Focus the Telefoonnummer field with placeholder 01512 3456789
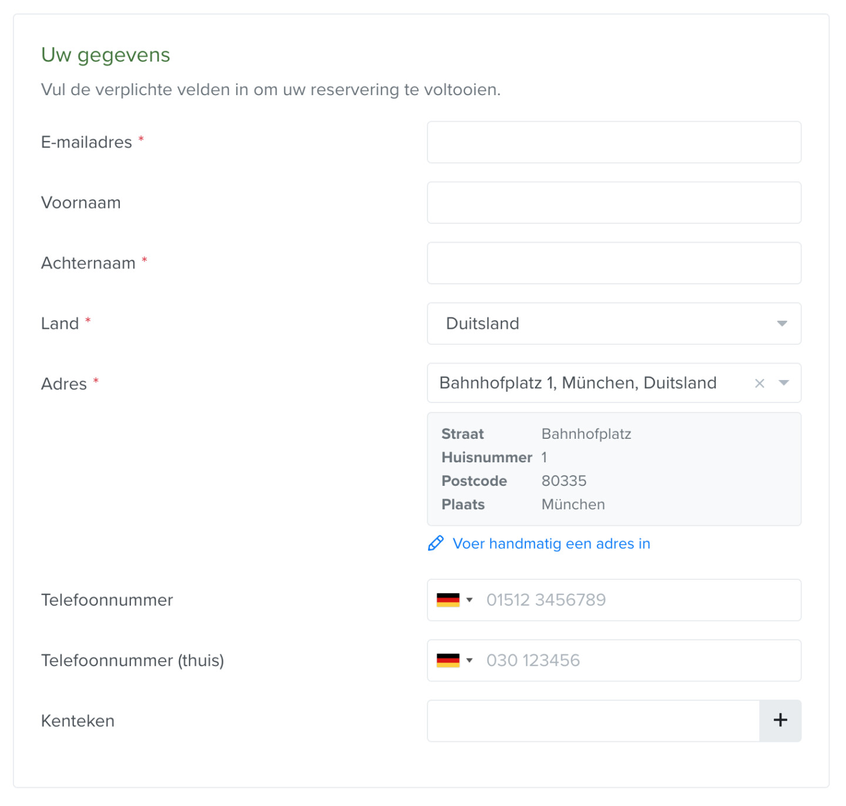 point(640,600)
